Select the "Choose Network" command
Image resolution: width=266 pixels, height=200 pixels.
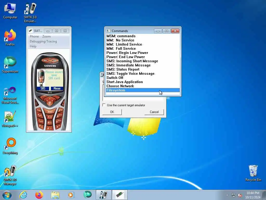coord(143,86)
